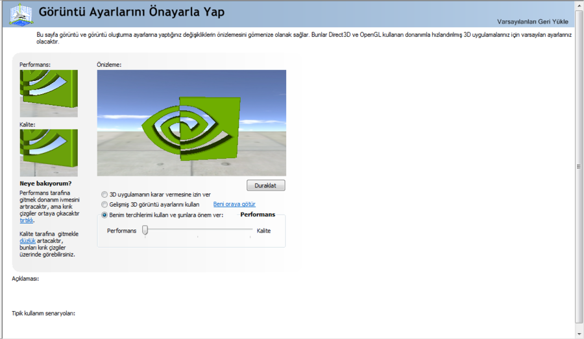Choose 'Gelişmiş 3D görüntü ayarlarını kullan' radio
The height and width of the screenshot is (339, 584).
pos(104,204)
